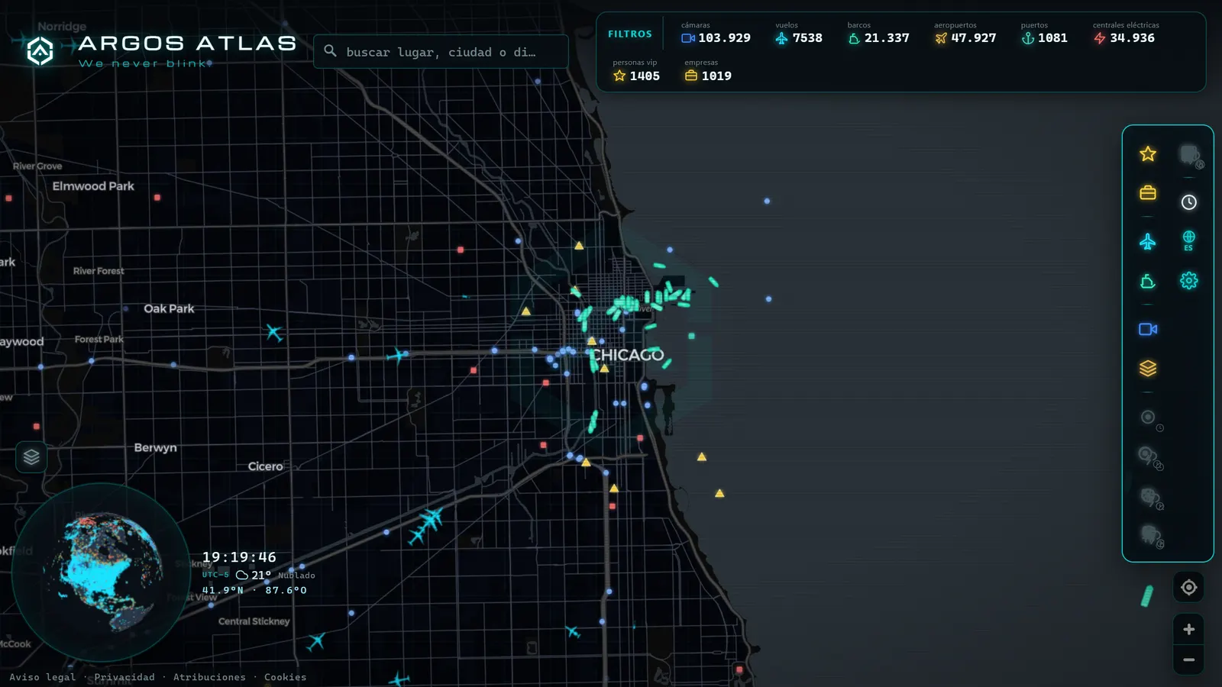Click the 21° Nublado weather readout
Image resolution: width=1222 pixels, height=687 pixels.
coord(276,575)
